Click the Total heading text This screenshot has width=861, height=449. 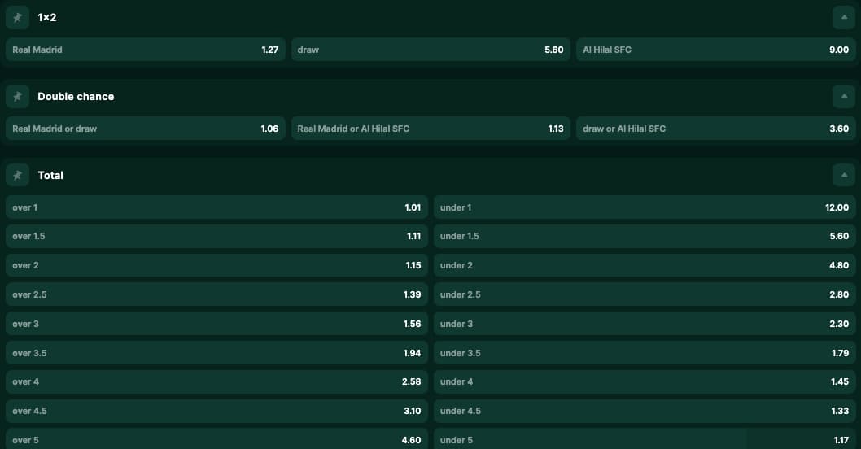tap(50, 175)
